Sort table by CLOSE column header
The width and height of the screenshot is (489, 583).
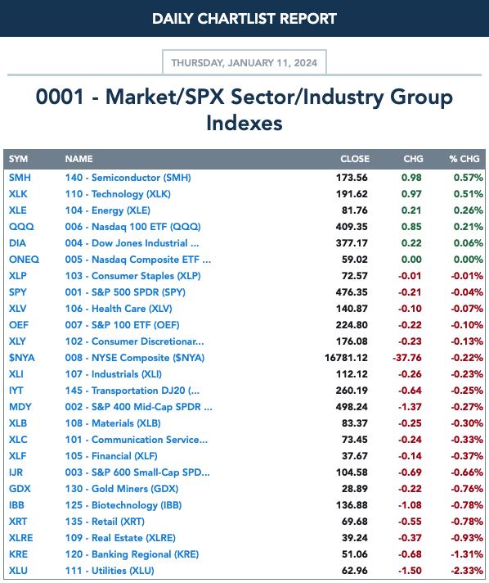click(355, 159)
